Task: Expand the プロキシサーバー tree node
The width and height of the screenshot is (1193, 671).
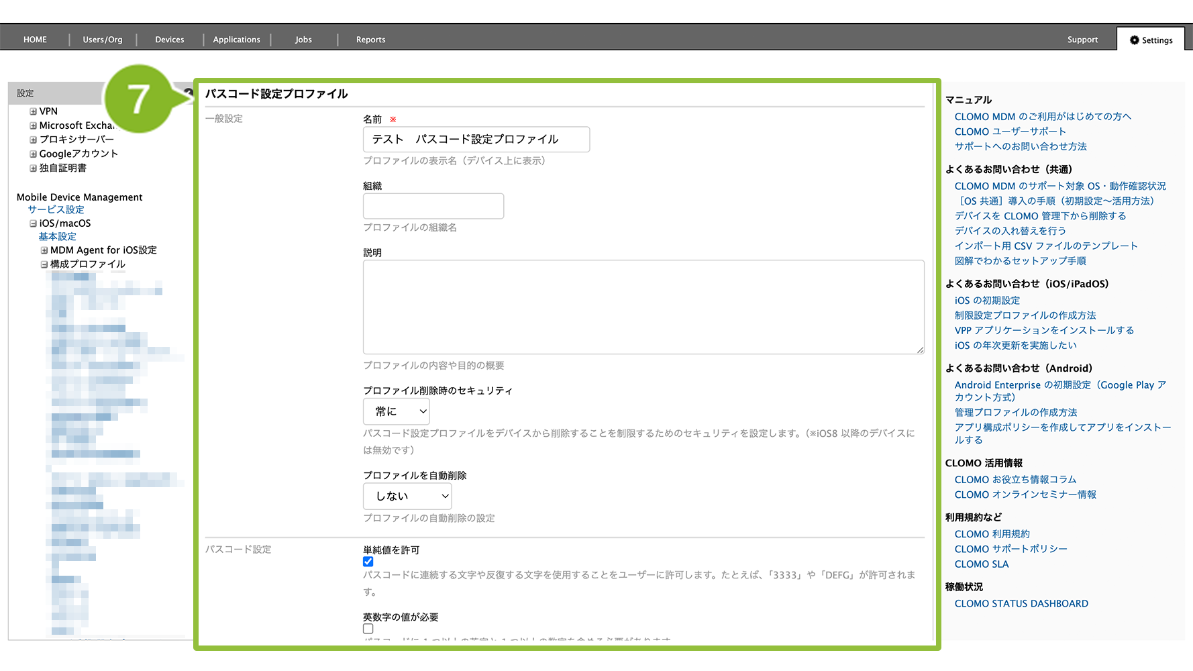Action: pyautogui.click(x=33, y=140)
